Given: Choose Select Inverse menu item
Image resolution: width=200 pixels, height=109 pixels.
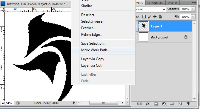Looking at the screenshot, I should 92,21.
